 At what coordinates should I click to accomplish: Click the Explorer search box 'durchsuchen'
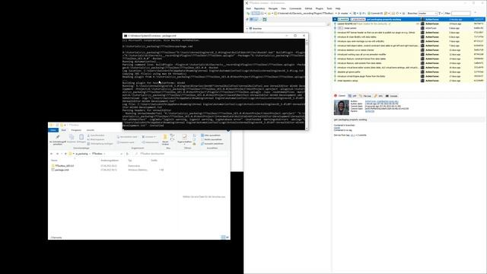click(x=181, y=154)
